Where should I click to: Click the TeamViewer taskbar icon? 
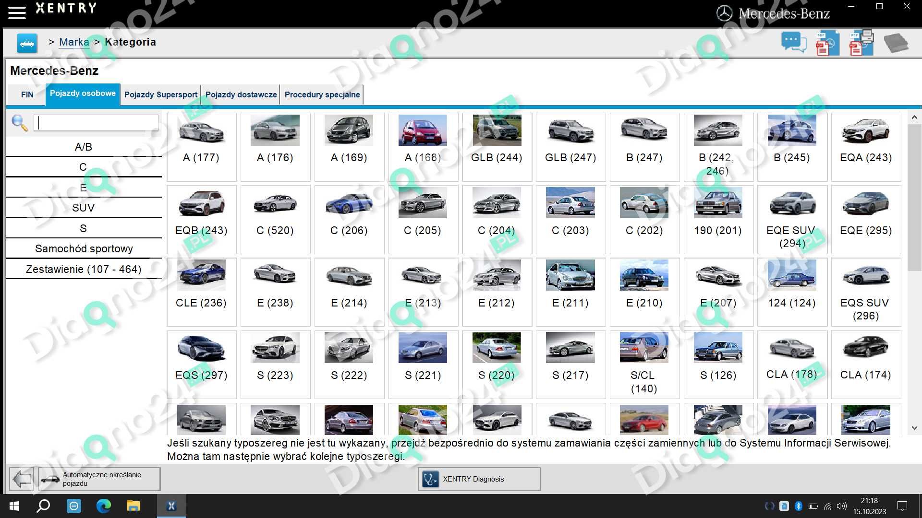point(73,506)
